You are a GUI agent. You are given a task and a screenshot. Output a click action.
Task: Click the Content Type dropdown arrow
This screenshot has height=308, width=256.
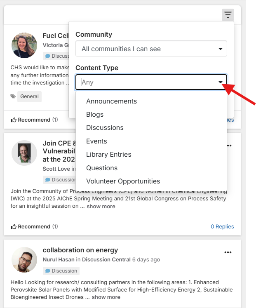coord(221,82)
